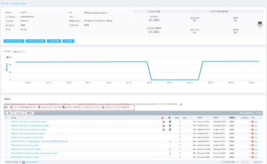Screen dimensions: 267x164
Task: Click the page number input field in pagination
Action: [250, 162]
